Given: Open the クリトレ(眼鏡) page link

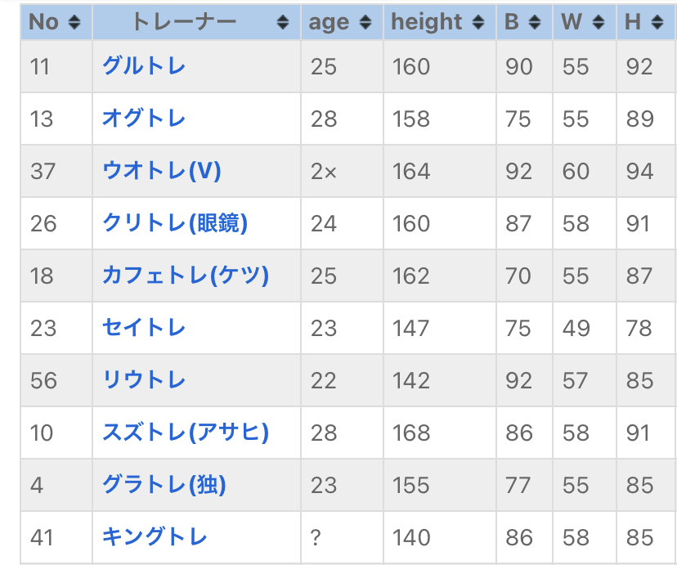Looking at the screenshot, I should pyautogui.click(x=174, y=223).
